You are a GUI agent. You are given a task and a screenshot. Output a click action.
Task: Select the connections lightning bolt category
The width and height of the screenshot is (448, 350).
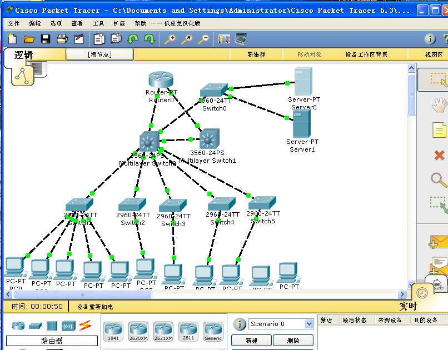[x=85, y=325]
